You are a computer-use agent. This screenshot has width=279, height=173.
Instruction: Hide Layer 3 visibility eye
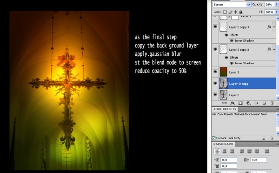215,72
